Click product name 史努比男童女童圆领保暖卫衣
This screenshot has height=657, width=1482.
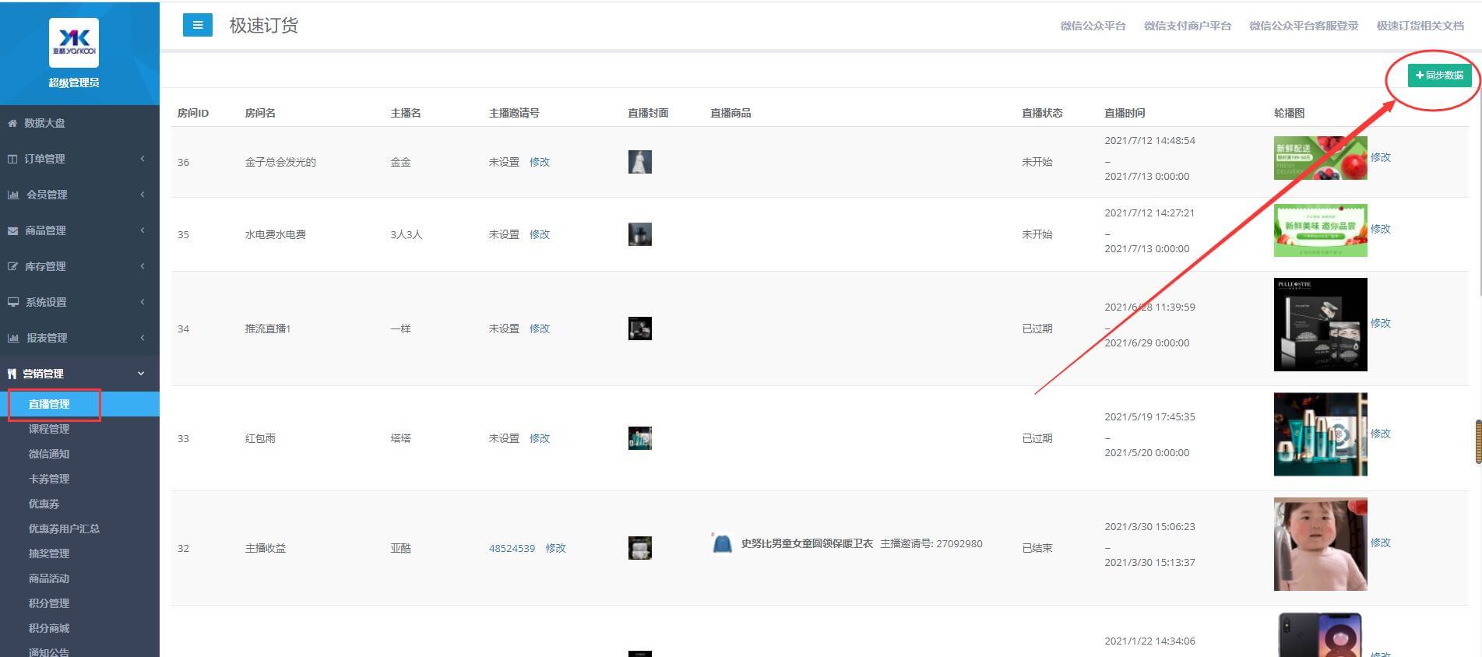[x=807, y=543]
